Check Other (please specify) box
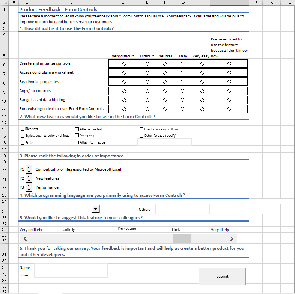 141,136
